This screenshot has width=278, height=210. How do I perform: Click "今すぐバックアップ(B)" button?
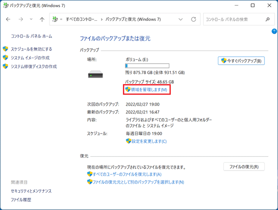[241, 61]
